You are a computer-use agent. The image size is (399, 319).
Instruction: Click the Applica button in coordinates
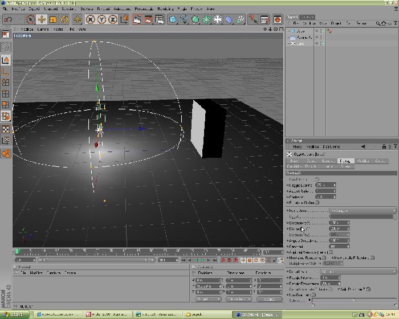click(x=269, y=299)
